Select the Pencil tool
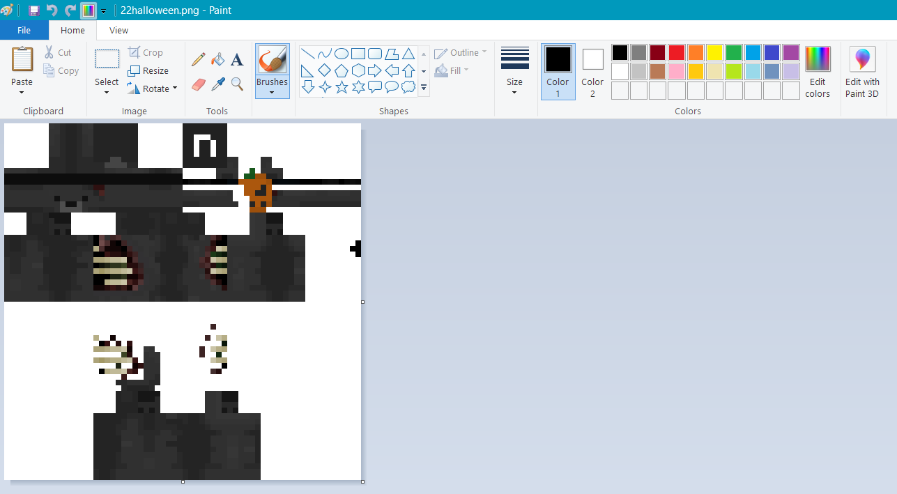This screenshot has width=897, height=494. (x=199, y=60)
